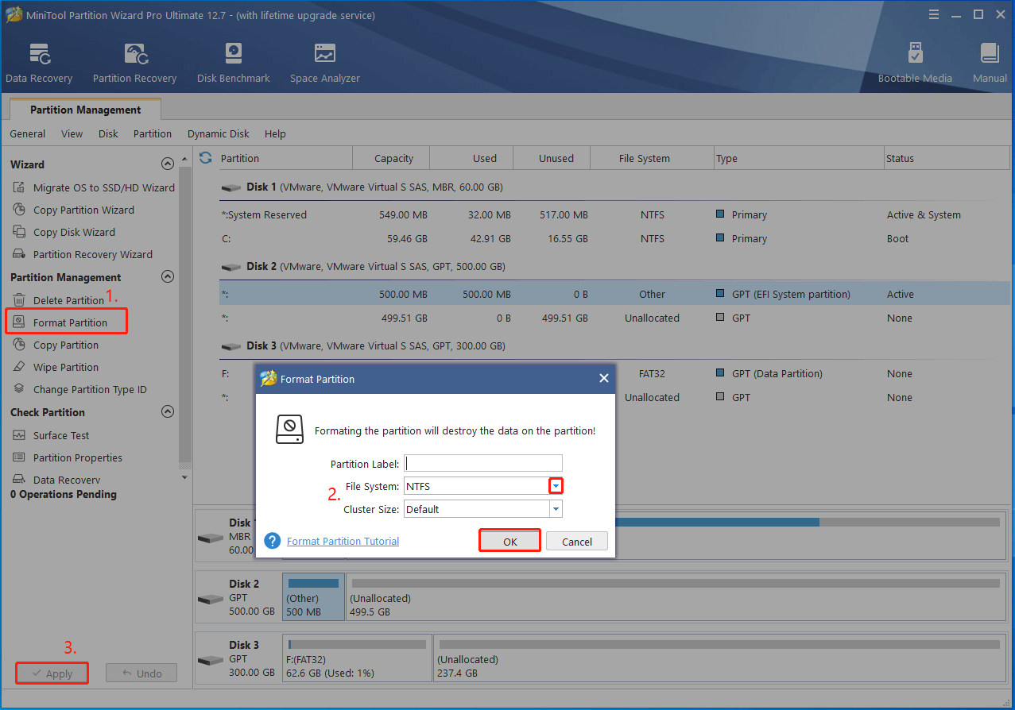Select Disk 2 unallocated 499.5 GB block

point(674,598)
